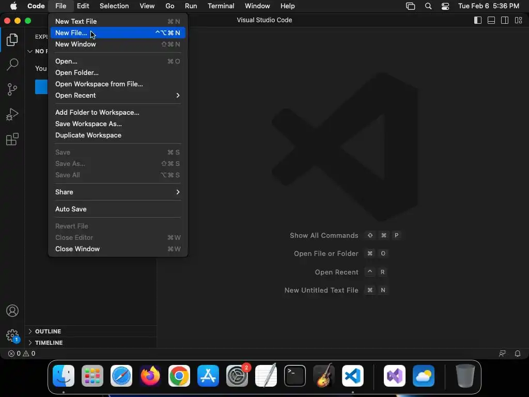This screenshot has width=529, height=397.
Task: Open the Selection menu
Action: pos(114,6)
